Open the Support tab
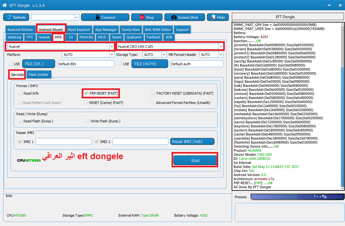This screenshot has height=226, width=345. coord(182,30)
